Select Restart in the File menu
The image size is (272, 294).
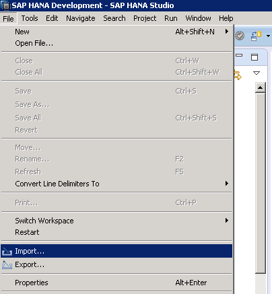(x=116, y=232)
